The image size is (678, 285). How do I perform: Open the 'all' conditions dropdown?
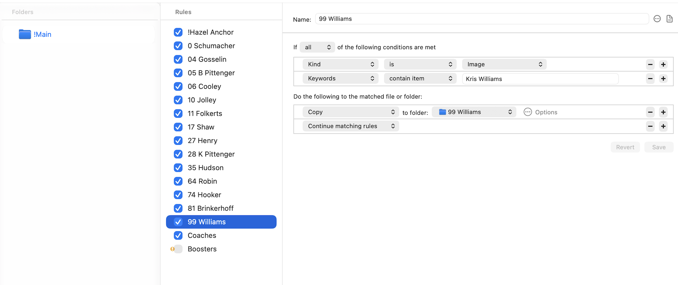pos(317,47)
